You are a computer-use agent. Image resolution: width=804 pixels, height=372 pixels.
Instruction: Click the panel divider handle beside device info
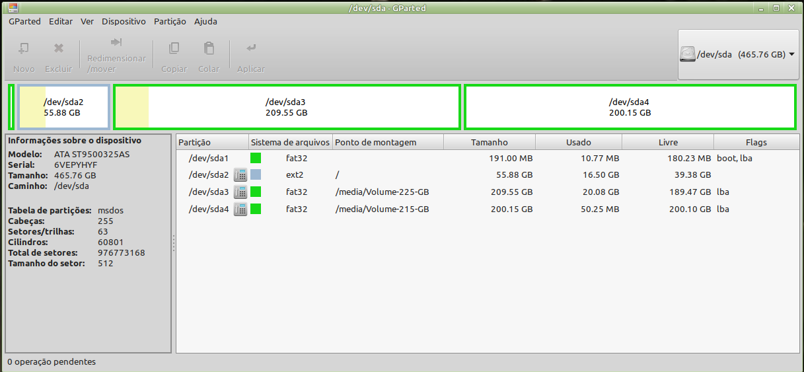coord(174,243)
